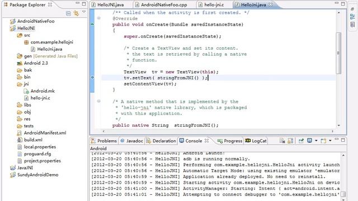
Task: Click the override marker beside onCreate
Action: tap(92, 24)
